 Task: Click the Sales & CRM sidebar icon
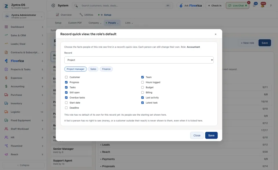pyautogui.click(x=6, y=35)
